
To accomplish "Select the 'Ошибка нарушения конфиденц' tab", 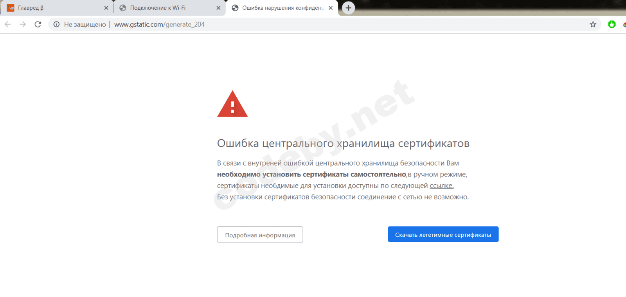I will [282, 8].
